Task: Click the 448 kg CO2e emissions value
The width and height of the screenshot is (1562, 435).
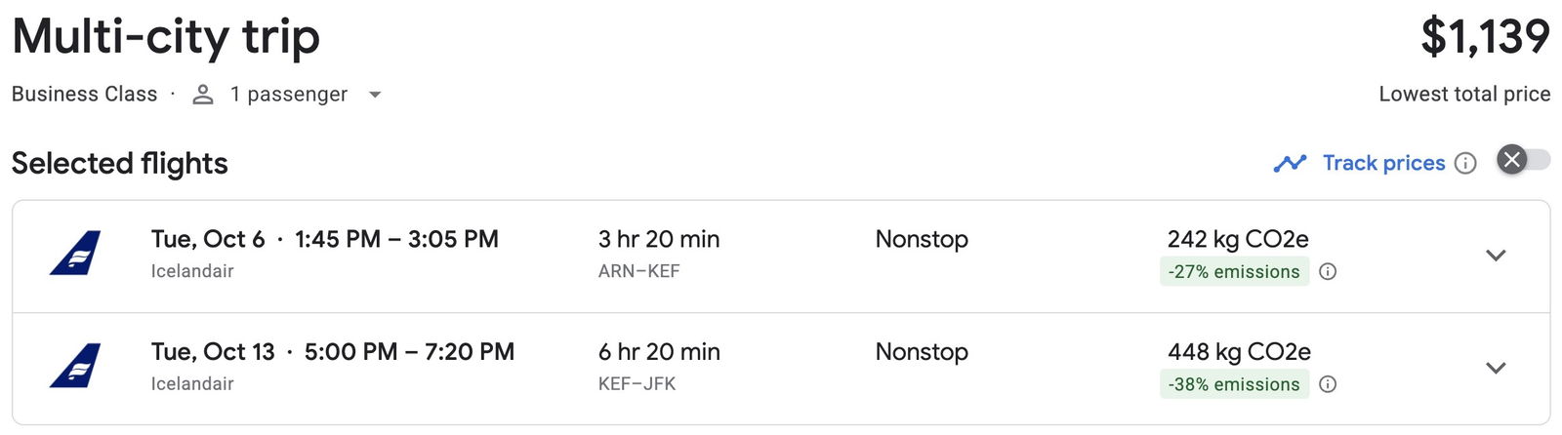Action: click(x=1239, y=352)
